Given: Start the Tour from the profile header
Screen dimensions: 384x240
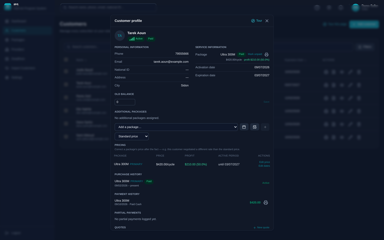Looking at the screenshot, I should 257,21.
